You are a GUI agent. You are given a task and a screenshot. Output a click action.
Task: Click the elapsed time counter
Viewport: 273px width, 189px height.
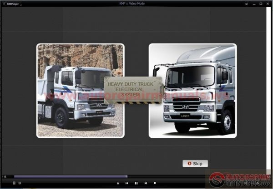coord(4,177)
